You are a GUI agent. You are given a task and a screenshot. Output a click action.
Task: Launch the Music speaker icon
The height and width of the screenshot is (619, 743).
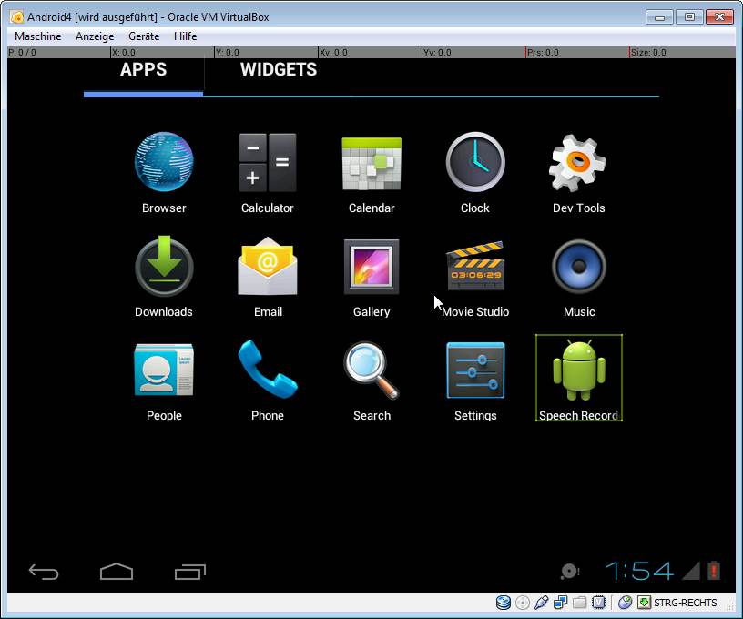(x=579, y=267)
